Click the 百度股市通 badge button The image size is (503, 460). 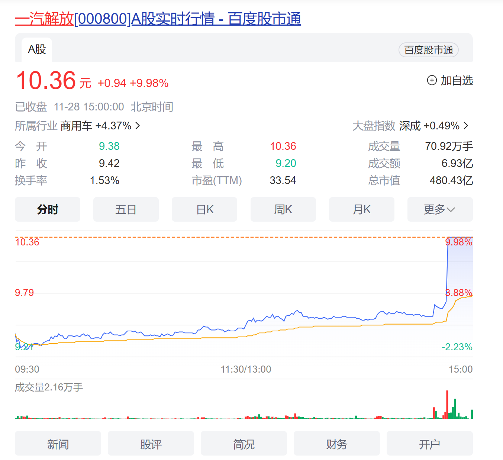[428, 50]
